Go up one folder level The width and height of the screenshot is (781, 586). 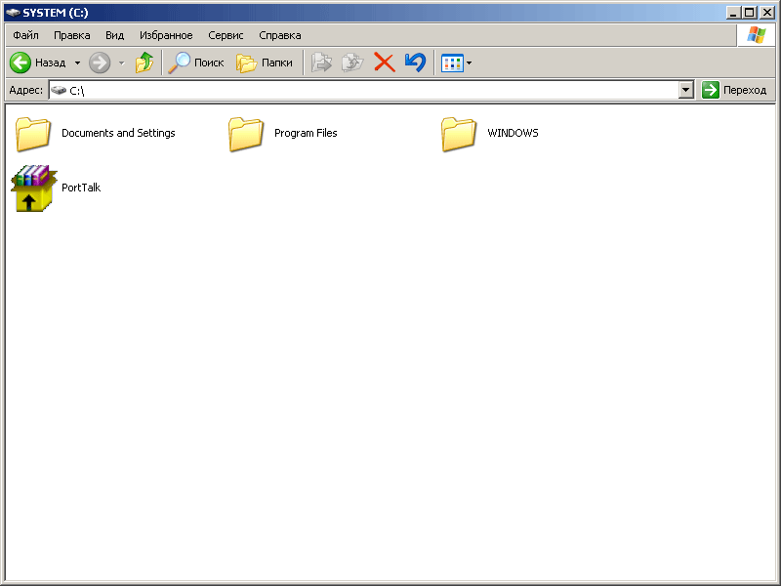[x=144, y=63]
